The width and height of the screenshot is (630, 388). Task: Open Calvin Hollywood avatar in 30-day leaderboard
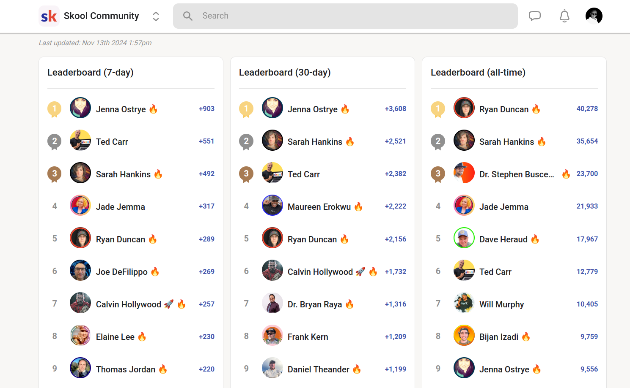(x=272, y=270)
